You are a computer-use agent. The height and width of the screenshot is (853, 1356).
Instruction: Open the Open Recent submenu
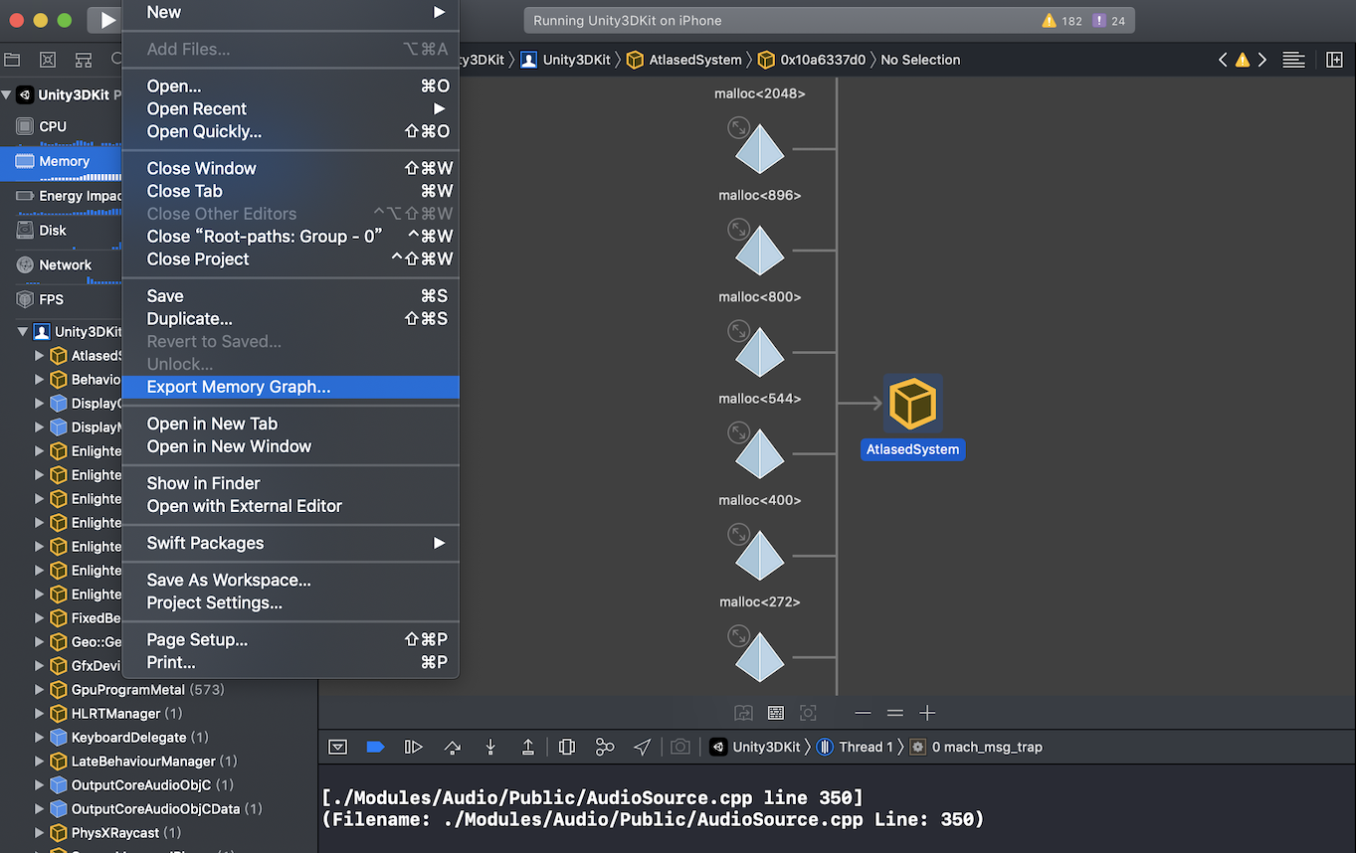tap(291, 108)
